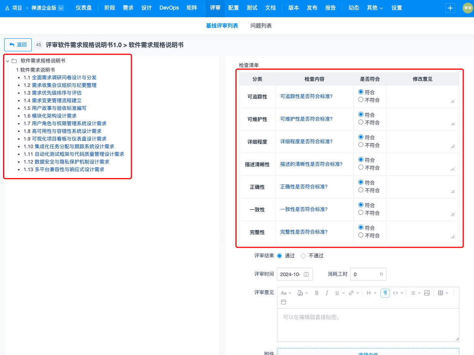Open the 需求 navigation item
The image size is (474, 355).
point(128,8)
